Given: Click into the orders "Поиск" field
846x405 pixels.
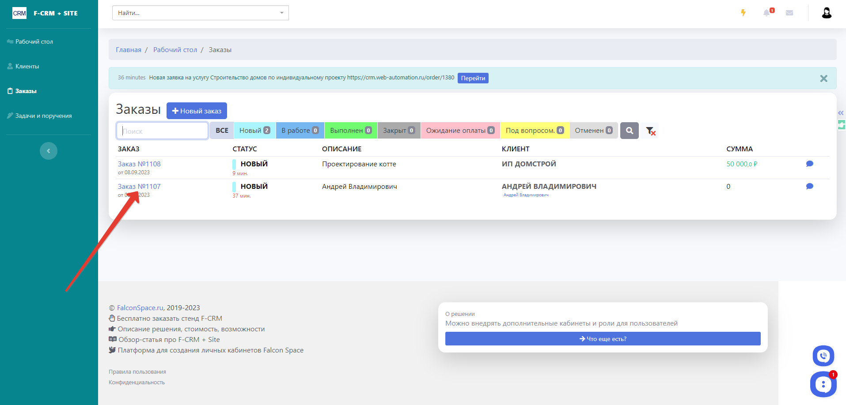Looking at the screenshot, I should click(x=162, y=131).
